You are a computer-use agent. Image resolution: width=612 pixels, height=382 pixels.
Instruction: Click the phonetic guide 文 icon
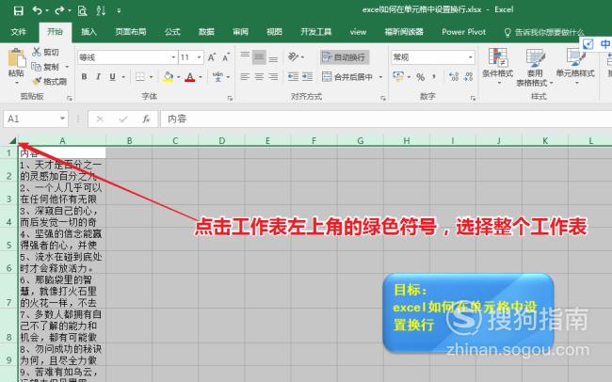pyautogui.click(x=217, y=76)
